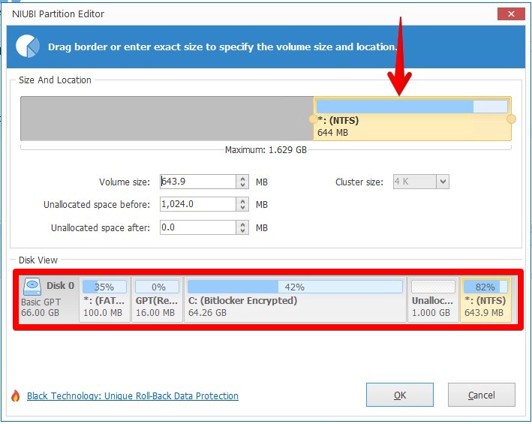Click the flame icon beside the Black Technology link
The width and height of the screenshot is (532, 424).
click(15, 395)
